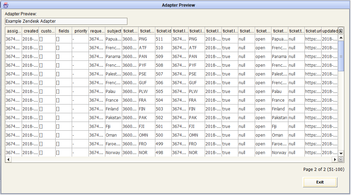Click the horizontal scrollbar left arrow
The height and width of the screenshot is (195, 351).
pos(8,159)
